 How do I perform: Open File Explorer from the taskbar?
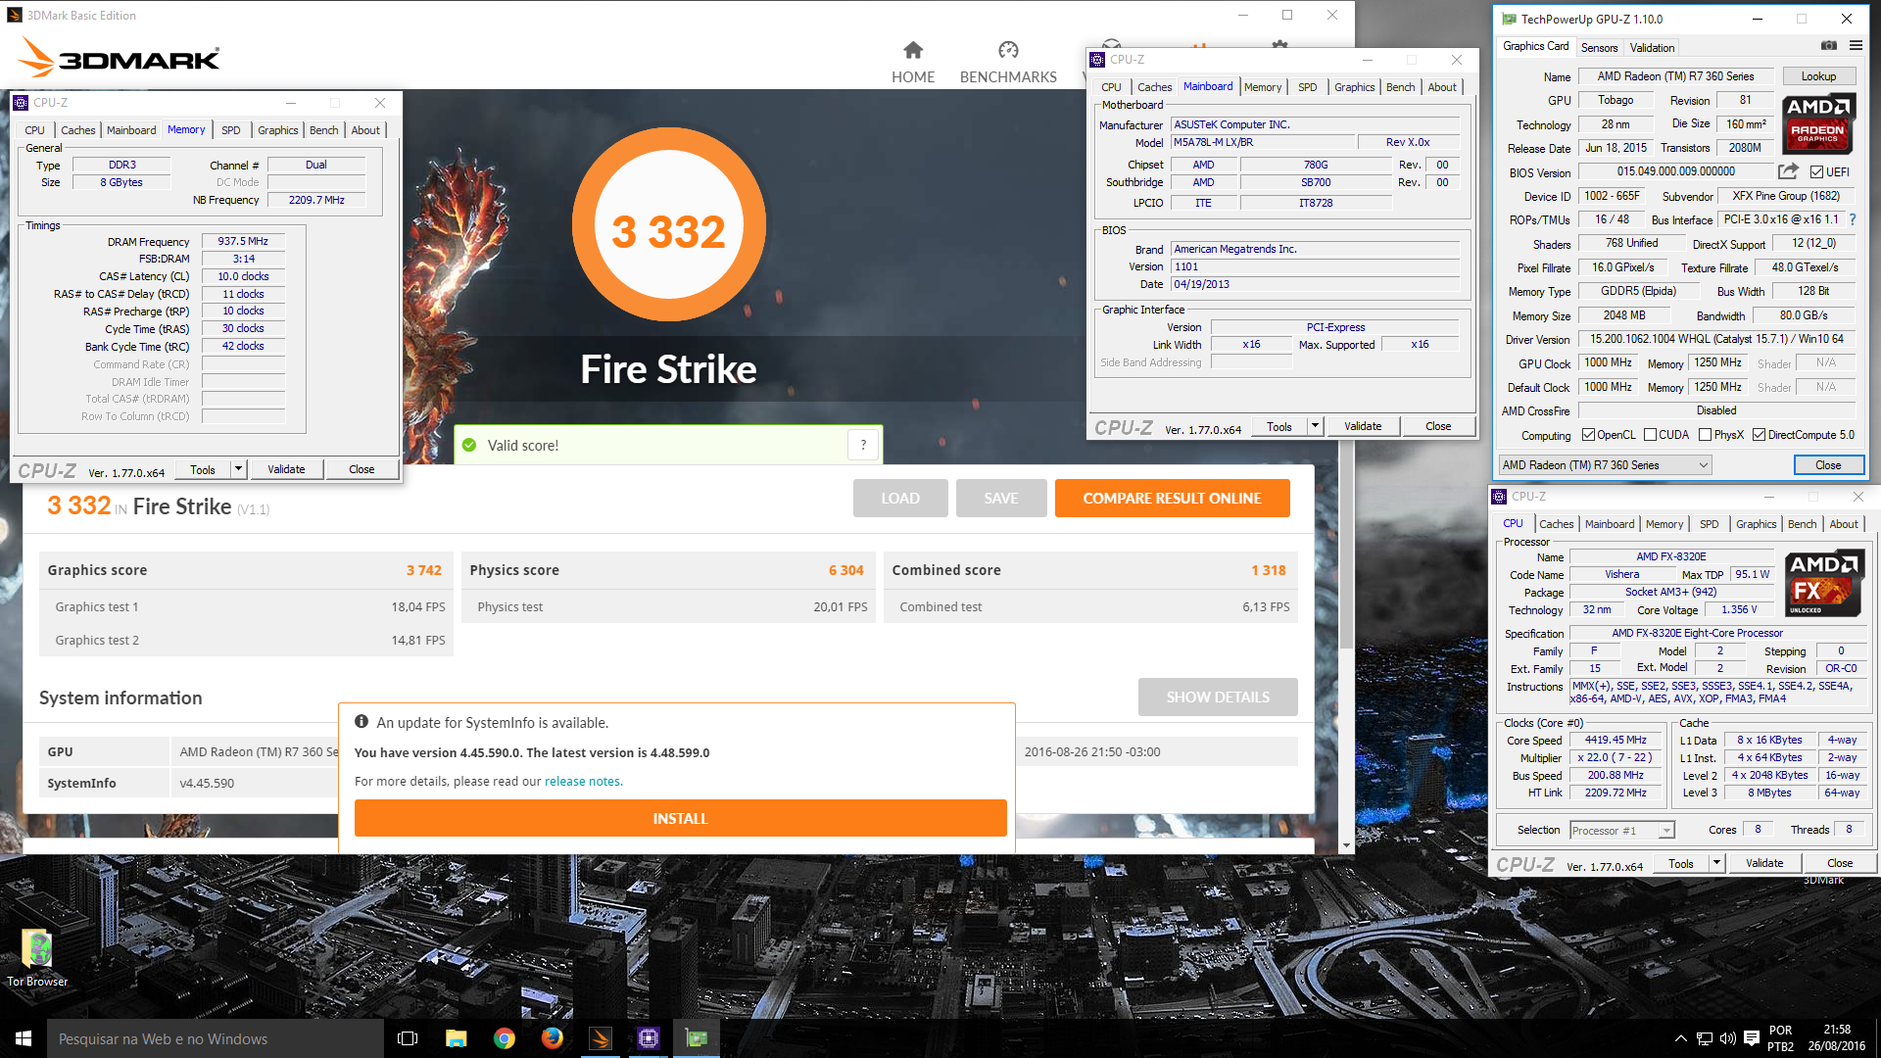[456, 1038]
